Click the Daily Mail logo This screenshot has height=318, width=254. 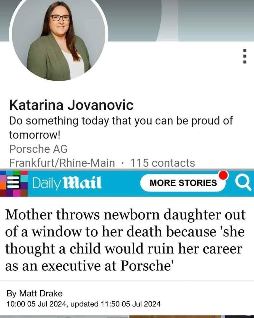tap(67, 183)
